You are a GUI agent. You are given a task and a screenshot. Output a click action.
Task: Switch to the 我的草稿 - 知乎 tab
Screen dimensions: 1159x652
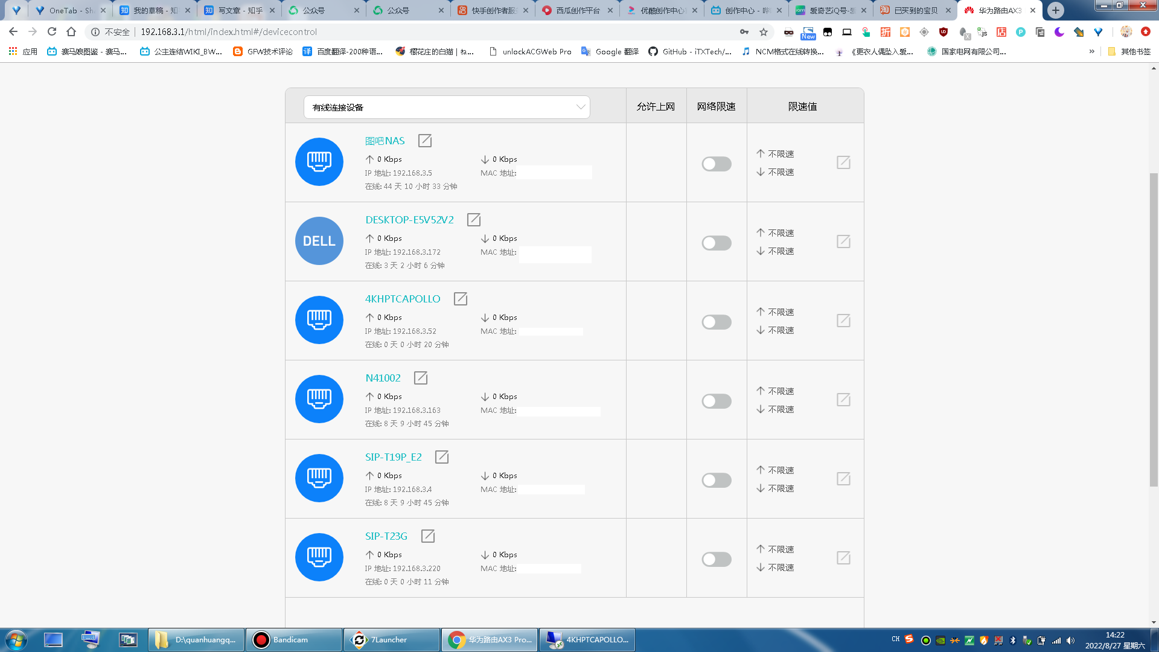154,10
